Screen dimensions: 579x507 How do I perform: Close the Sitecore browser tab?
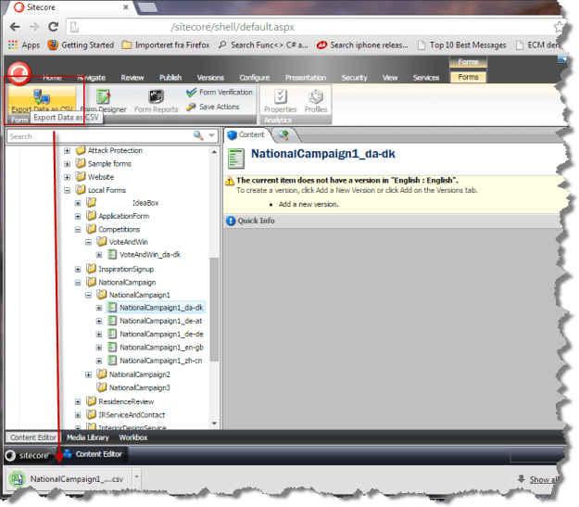[x=126, y=7]
